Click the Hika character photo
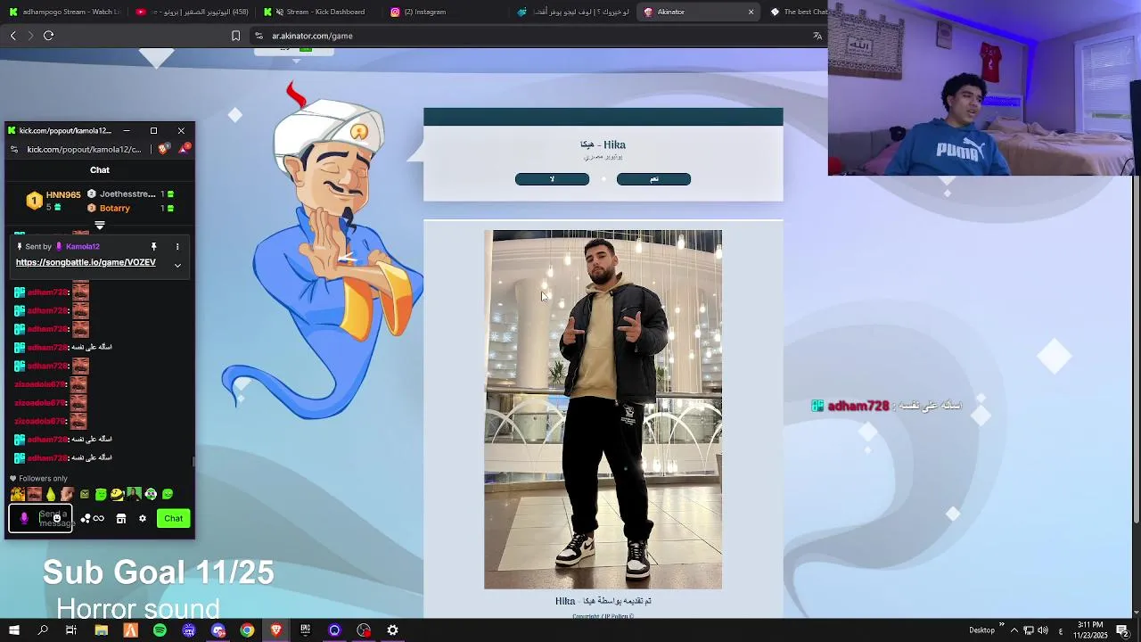This screenshot has height=642, width=1141. click(603, 409)
